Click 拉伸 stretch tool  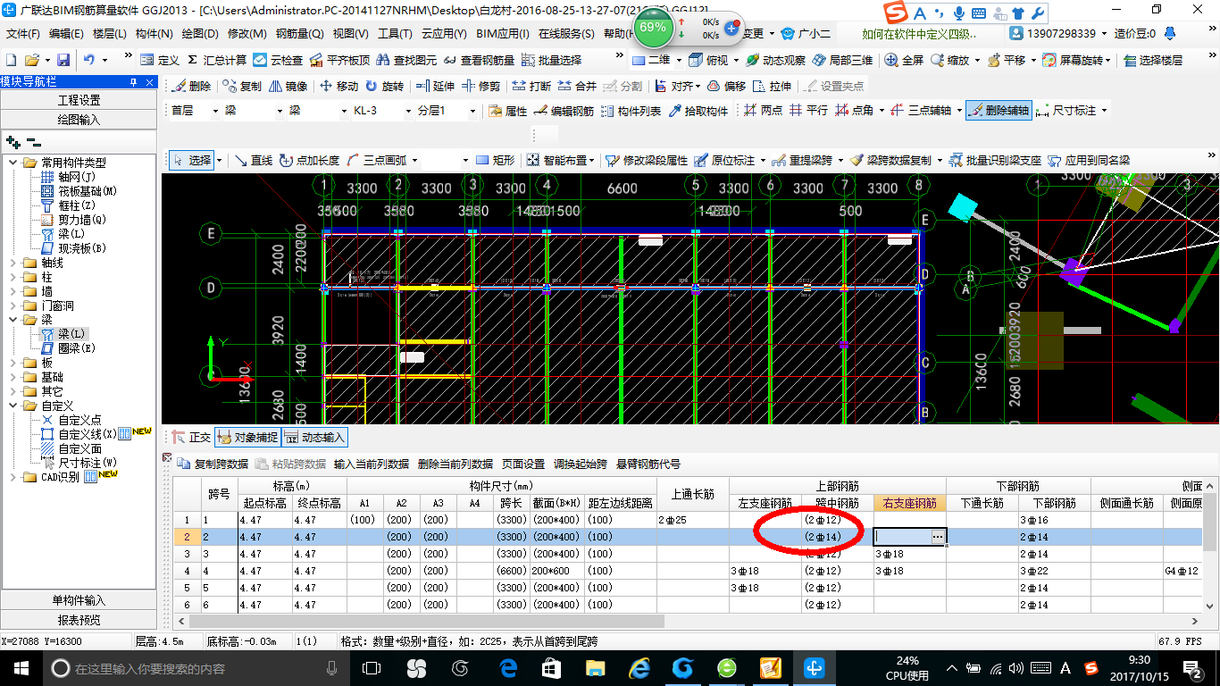tap(772, 86)
